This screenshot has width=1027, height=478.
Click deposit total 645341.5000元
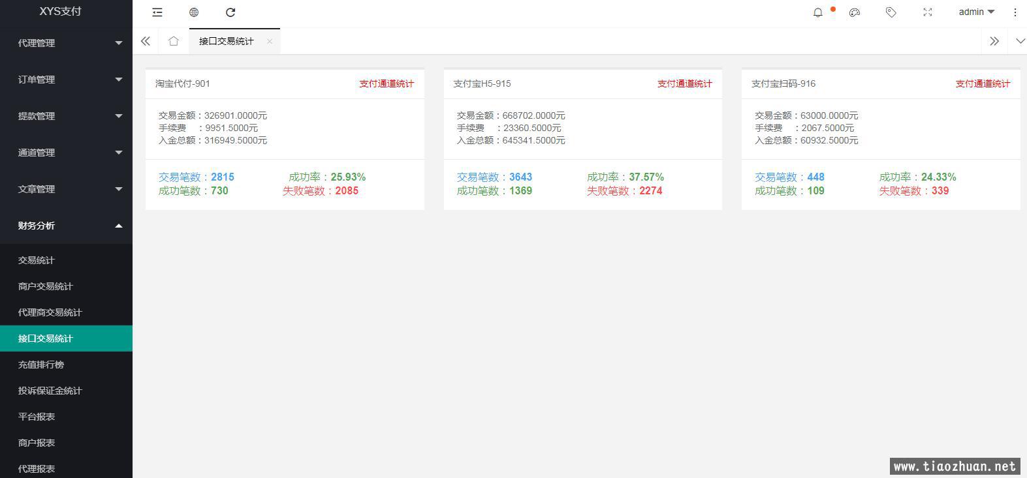[x=534, y=140]
